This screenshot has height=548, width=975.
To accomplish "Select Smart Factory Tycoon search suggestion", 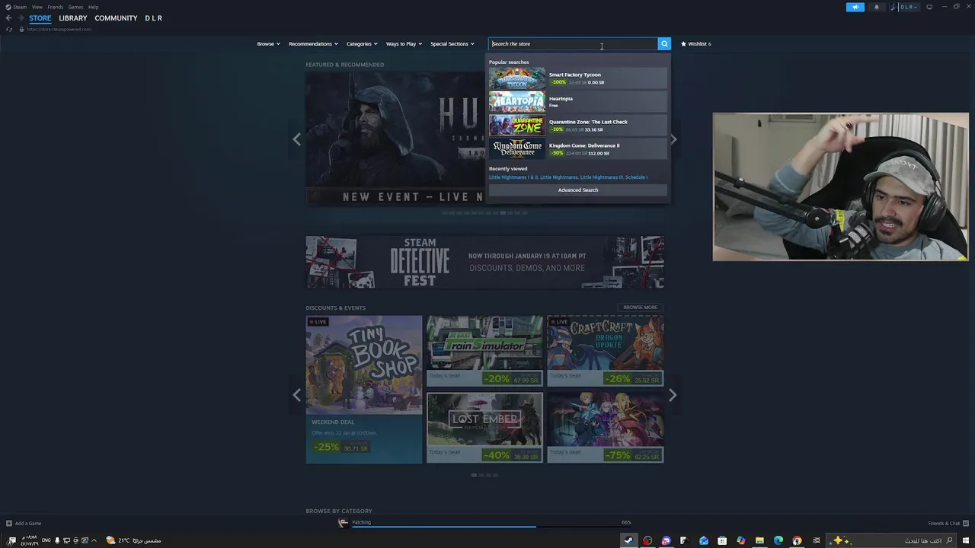I will click(578, 78).
